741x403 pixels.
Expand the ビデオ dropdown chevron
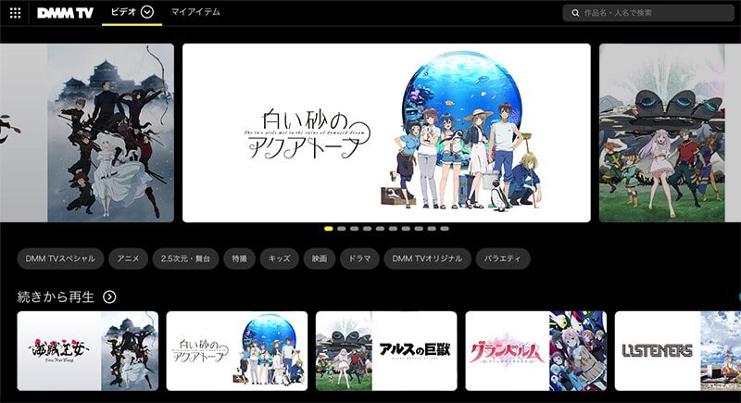pyautogui.click(x=146, y=12)
